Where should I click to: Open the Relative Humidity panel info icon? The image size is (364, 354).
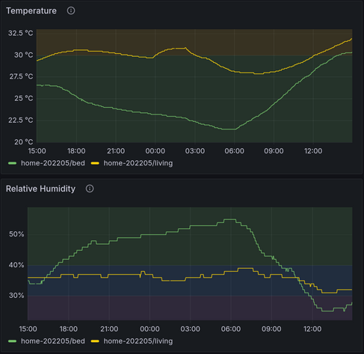point(90,189)
